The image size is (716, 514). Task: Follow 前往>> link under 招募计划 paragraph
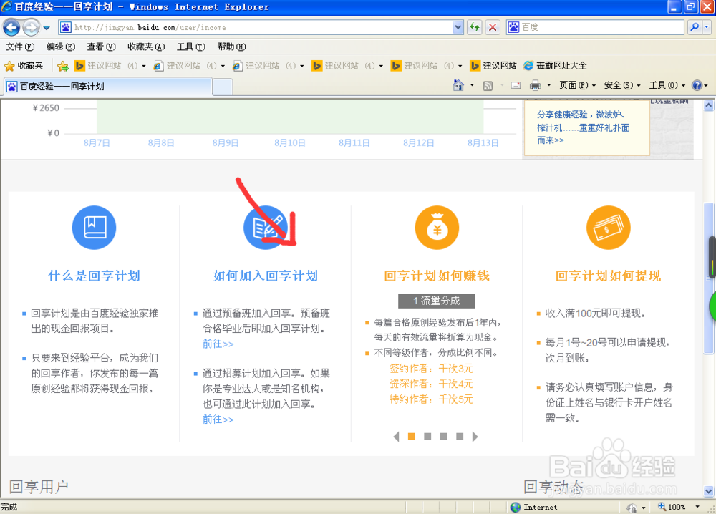[x=218, y=420]
